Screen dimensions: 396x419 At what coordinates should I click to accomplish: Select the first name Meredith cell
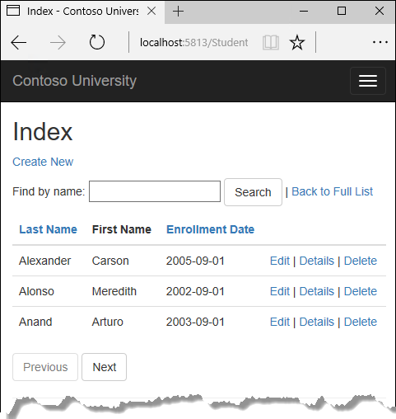pyautogui.click(x=114, y=291)
